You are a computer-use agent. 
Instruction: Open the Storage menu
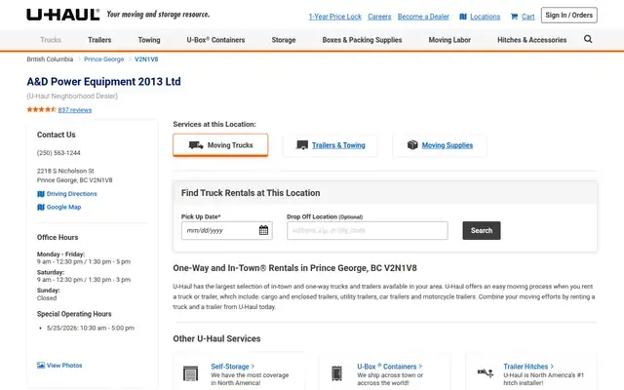point(284,40)
